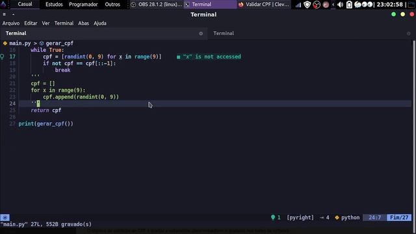416x234 pixels.
Task: Click the cpf = [] line
Action: pyautogui.click(x=43, y=83)
